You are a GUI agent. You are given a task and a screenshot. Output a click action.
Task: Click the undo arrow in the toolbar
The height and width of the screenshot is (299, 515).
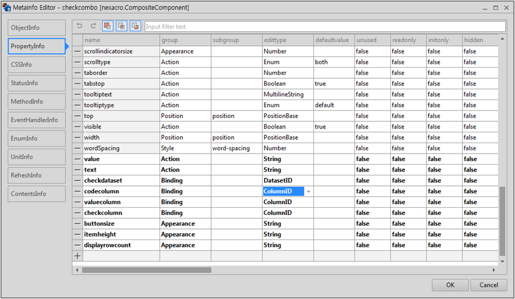[x=80, y=26]
